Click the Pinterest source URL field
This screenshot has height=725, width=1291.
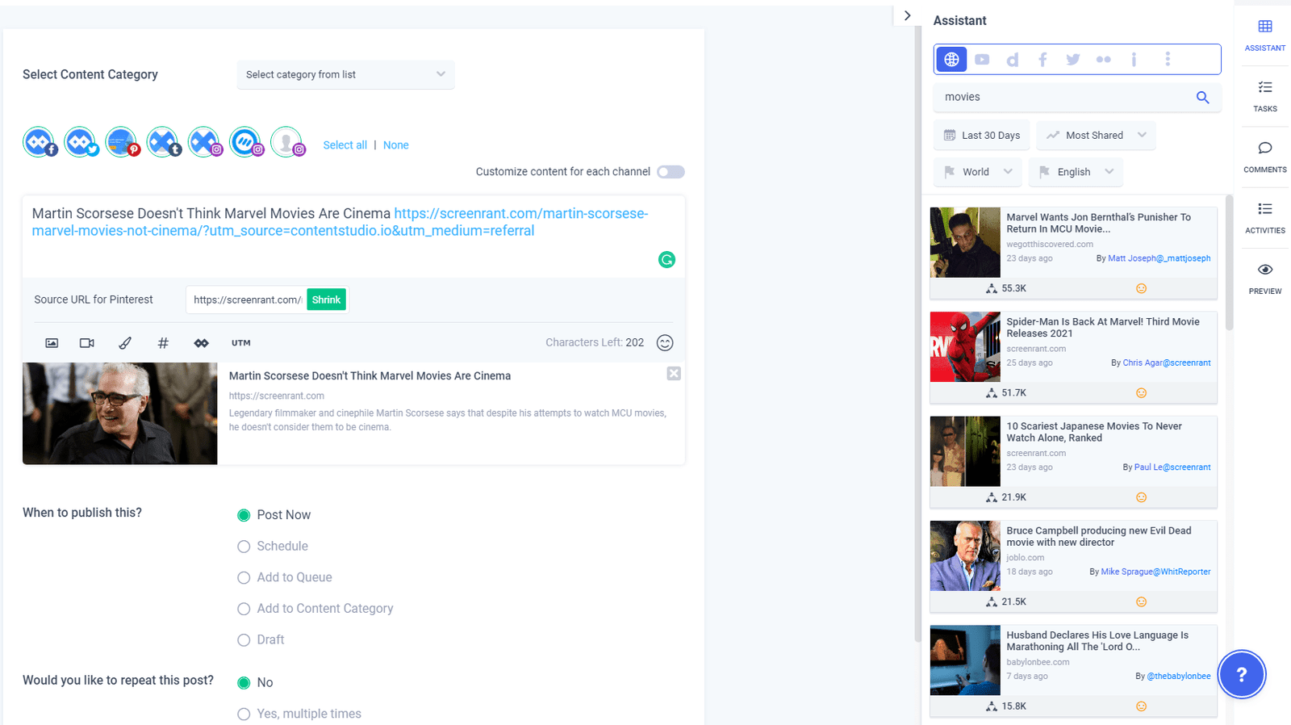click(x=246, y=300)
